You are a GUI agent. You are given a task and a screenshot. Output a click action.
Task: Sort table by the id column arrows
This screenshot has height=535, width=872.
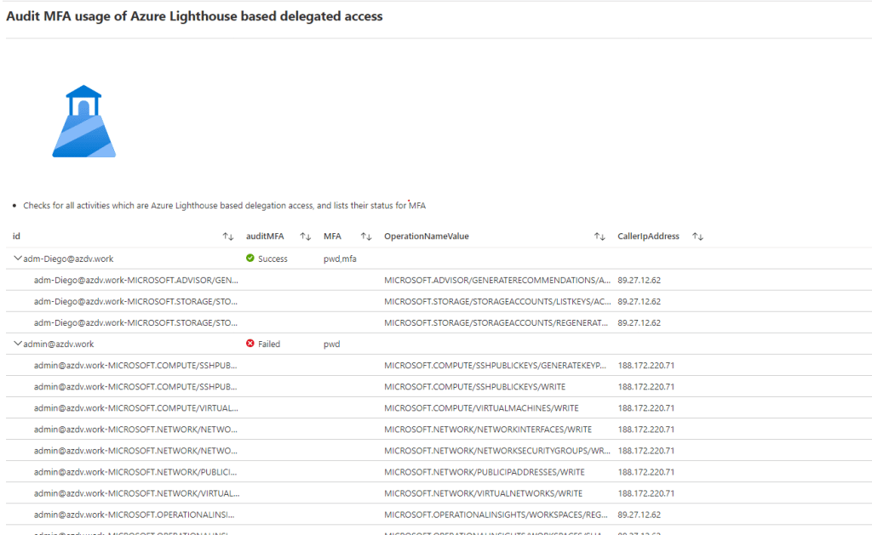coord(227,236)
